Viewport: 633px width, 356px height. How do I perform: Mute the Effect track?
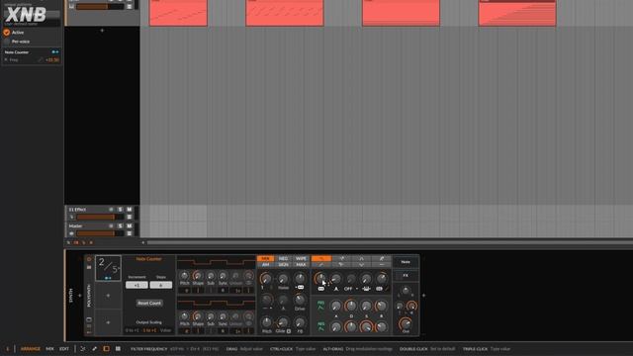(130, 210)
